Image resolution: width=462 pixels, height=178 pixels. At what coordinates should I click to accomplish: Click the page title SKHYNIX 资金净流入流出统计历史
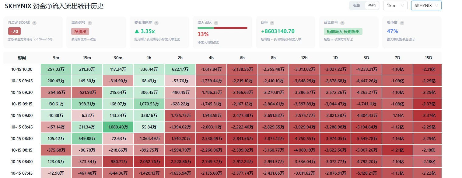point(54,6)
